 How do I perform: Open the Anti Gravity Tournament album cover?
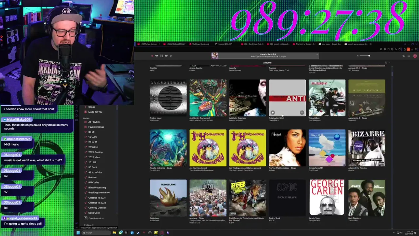pyautogui.click(x=208, y=98)
